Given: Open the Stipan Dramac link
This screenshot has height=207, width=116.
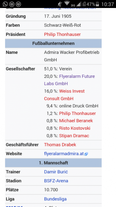Looking at the screenshot, I should point(74,136).
